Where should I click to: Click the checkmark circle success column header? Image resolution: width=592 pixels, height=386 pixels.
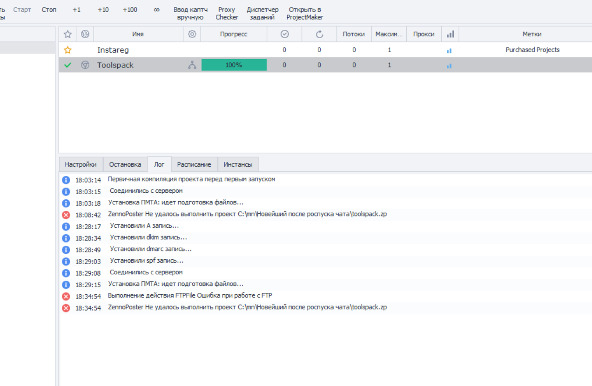(284, 34)
